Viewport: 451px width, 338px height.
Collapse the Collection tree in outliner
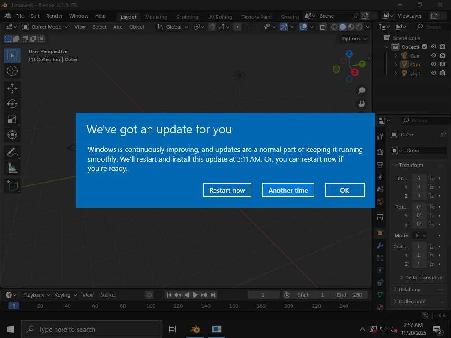[x=387, y=47]
